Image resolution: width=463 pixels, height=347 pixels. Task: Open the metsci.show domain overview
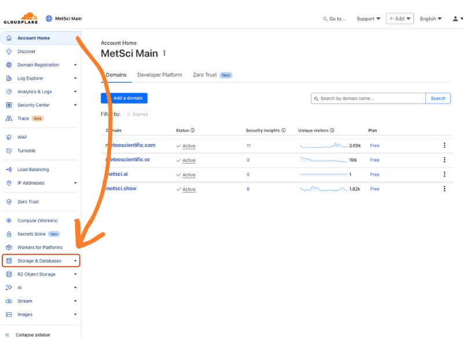121,189
